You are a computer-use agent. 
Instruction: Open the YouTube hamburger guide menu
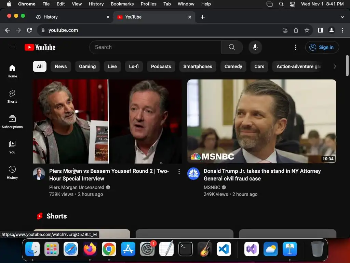pos(12,47)
